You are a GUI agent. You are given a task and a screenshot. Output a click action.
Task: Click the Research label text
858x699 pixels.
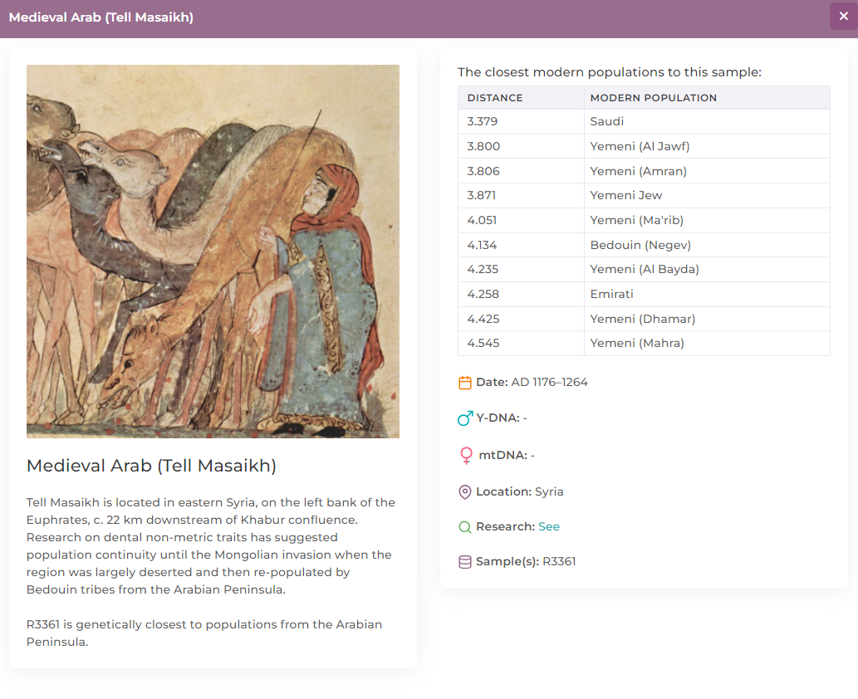point(505,526)
